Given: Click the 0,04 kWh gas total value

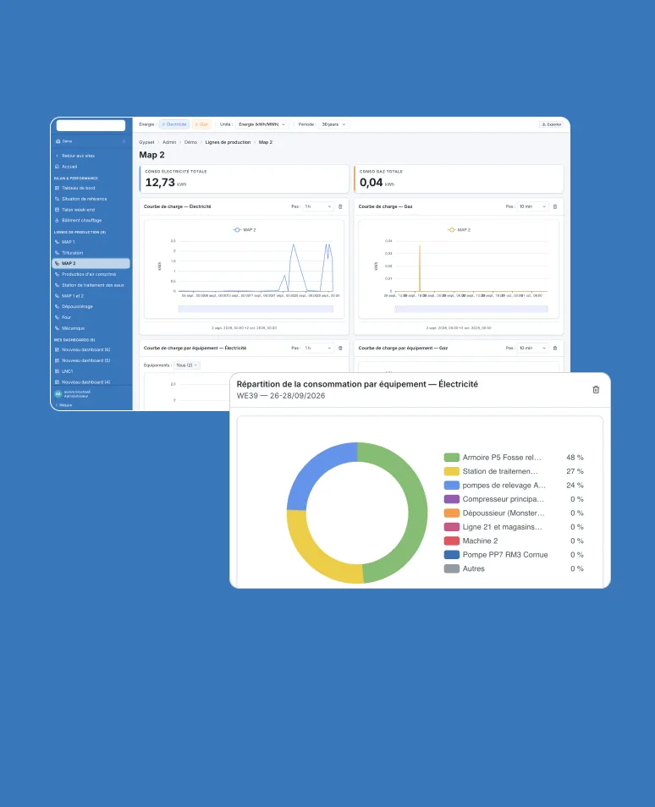Looking at the screenshot, I should tap(377, 182).
